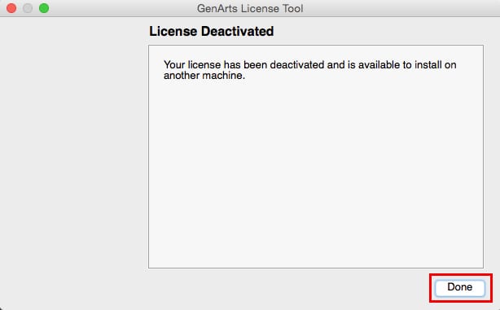Click the 'Your license has been deactivated' message
500x310 pixels.
(310, 70)
